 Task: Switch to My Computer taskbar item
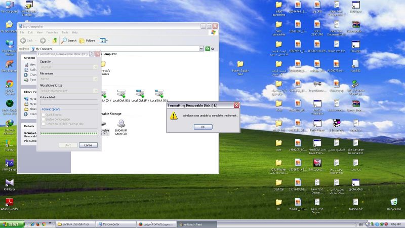point(116,224)
